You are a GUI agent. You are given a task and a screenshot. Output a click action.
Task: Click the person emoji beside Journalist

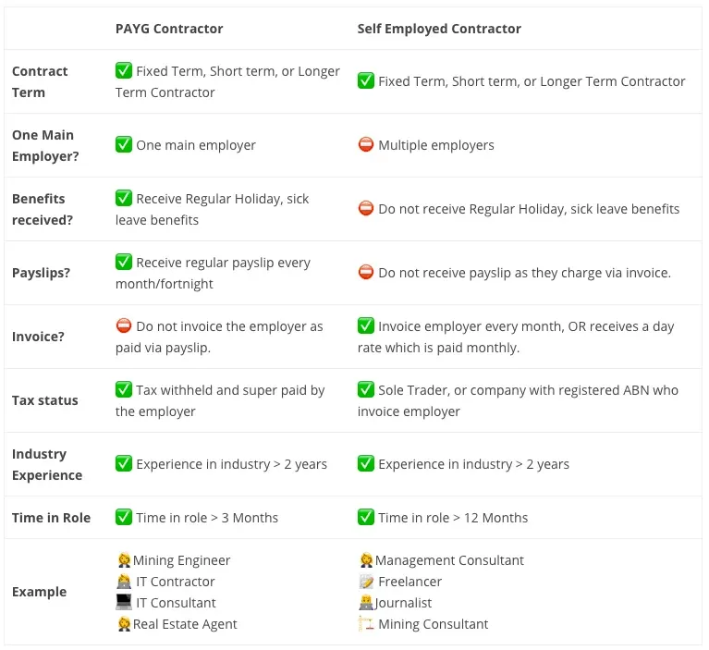(366, 603)
